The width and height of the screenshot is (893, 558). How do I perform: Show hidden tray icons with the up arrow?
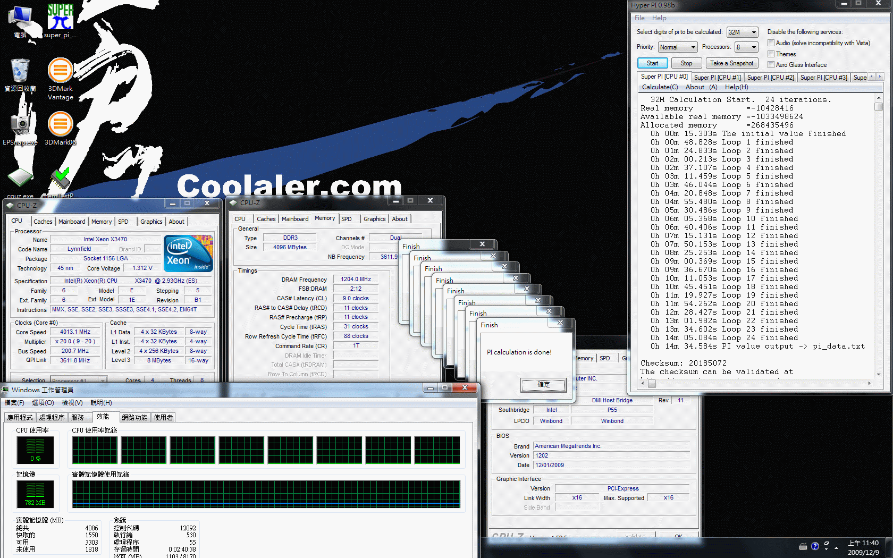(837, 547)
